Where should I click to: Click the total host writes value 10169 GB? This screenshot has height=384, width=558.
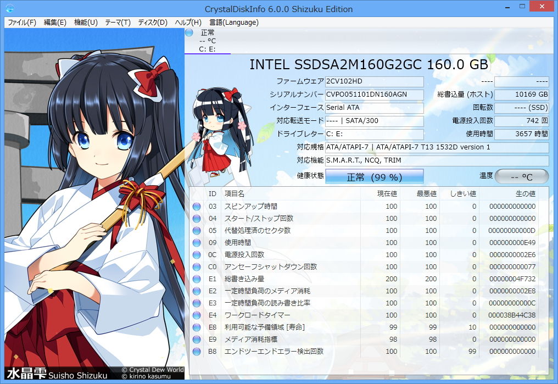(522, 94)
